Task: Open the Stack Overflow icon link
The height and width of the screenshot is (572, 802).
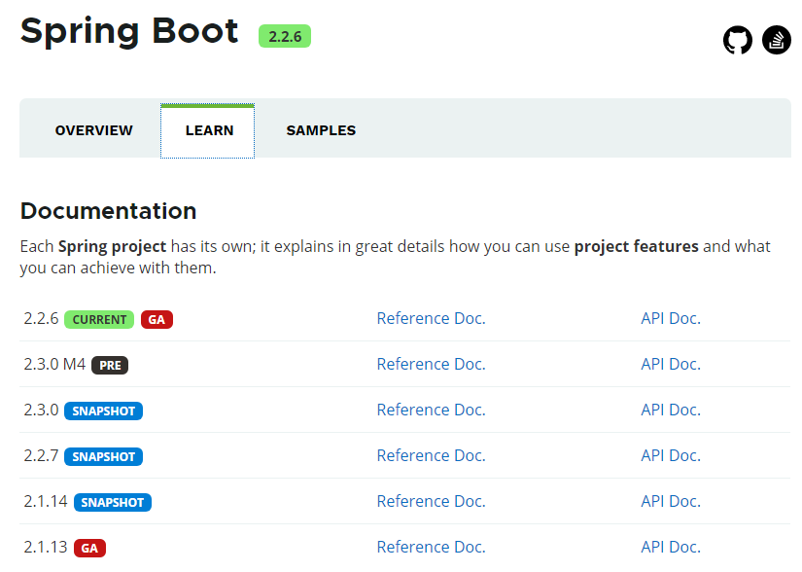Action: click(777, 40)
